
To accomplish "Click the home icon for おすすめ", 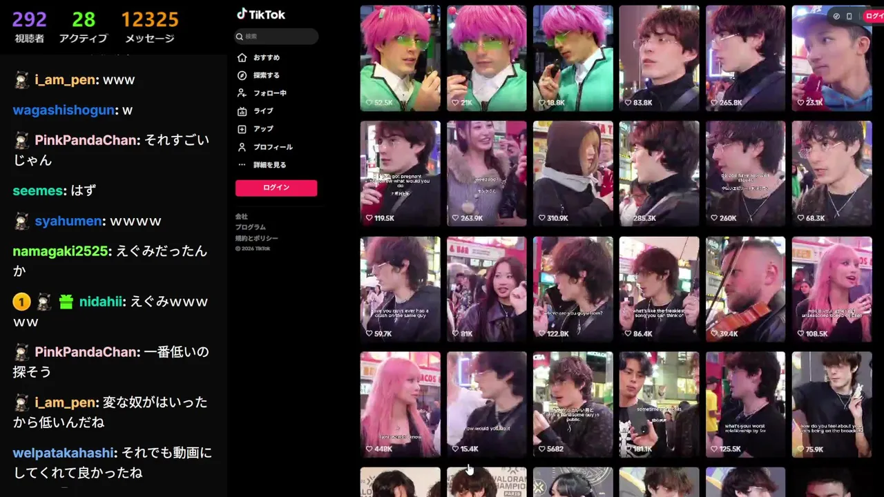I will click(x=242, y=57).
